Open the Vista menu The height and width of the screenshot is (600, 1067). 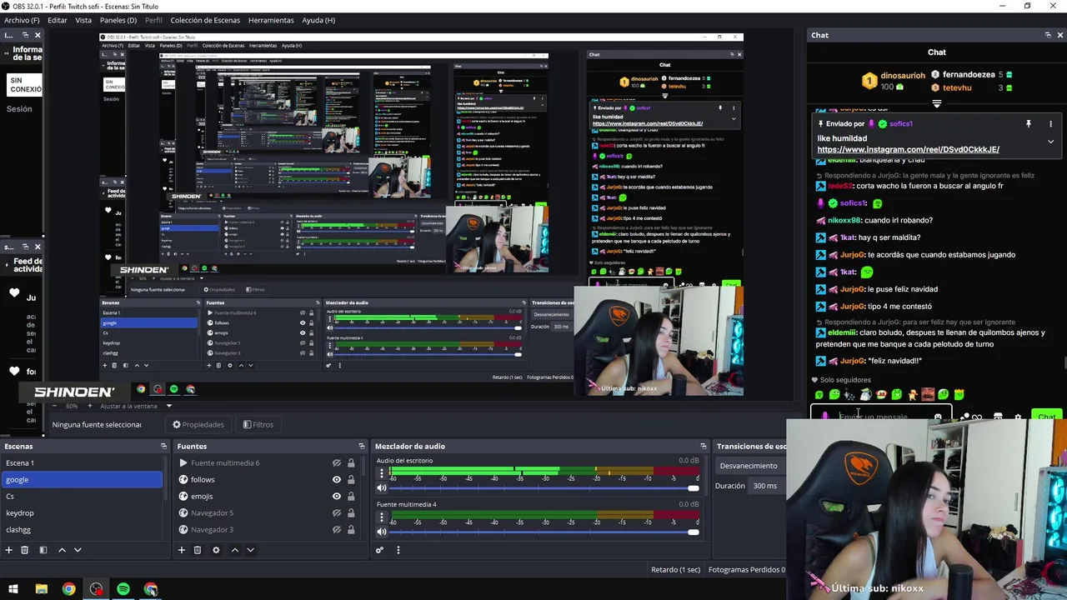point(83,20)
